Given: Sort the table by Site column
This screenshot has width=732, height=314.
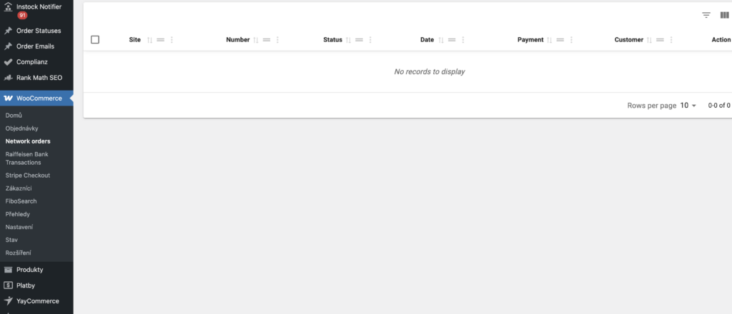Looking at the screenshot, I should 149,40.
